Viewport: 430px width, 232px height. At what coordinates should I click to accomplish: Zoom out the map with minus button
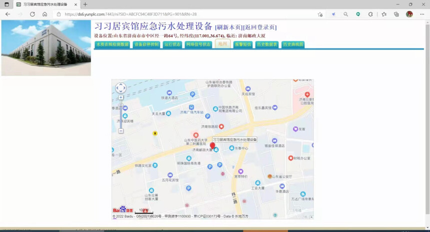pos(121,131)
